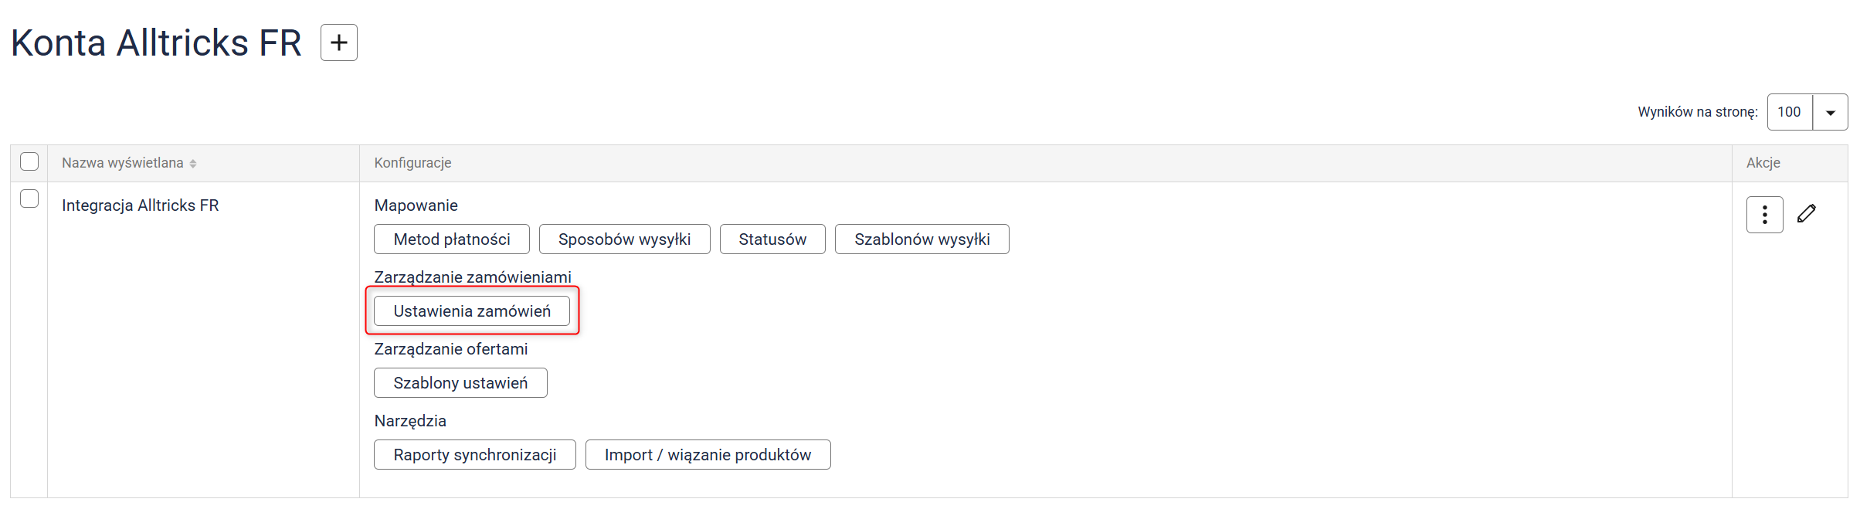Launch Import / wiązanie produktów tool
Image resolution: width=1860 pixels, height=509 pixels.
[708, 455]
